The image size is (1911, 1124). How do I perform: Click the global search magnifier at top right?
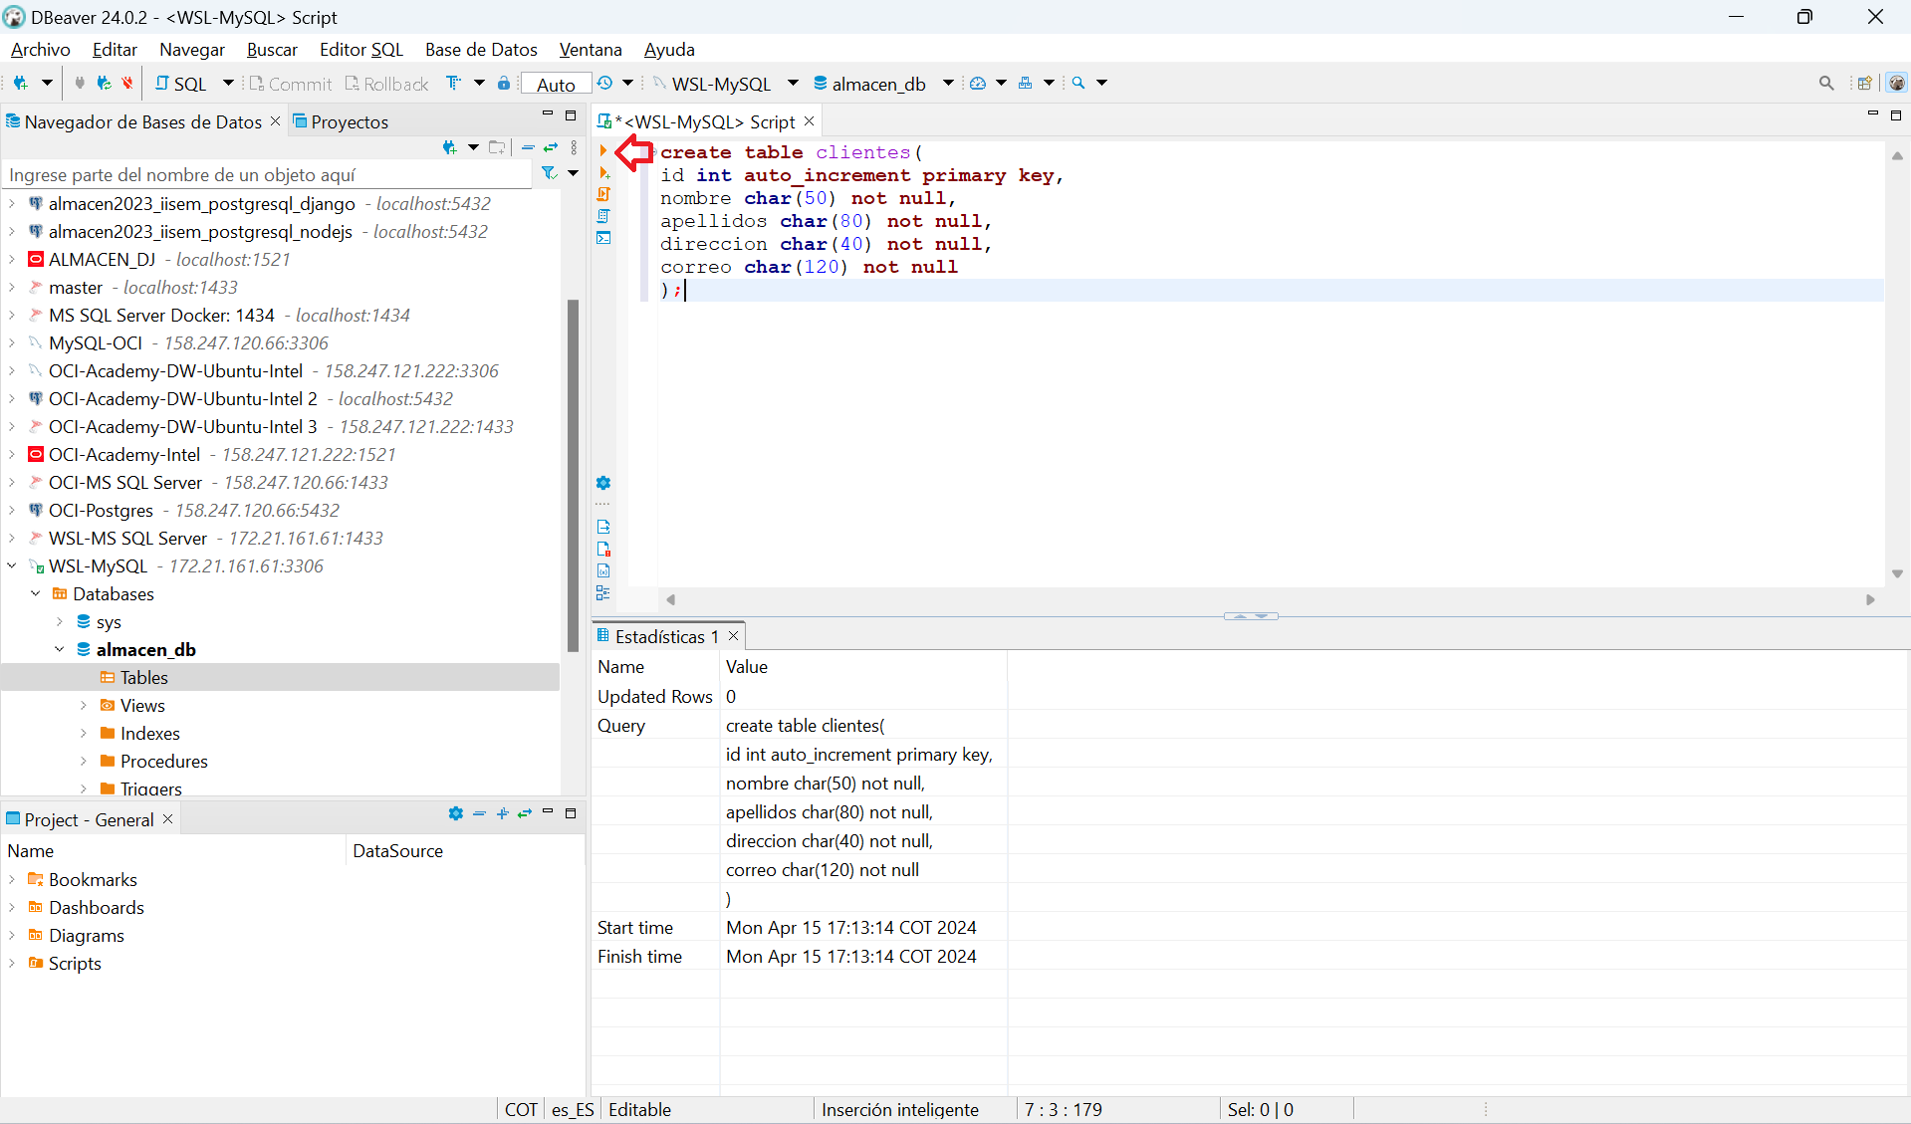click(1826, 84)
